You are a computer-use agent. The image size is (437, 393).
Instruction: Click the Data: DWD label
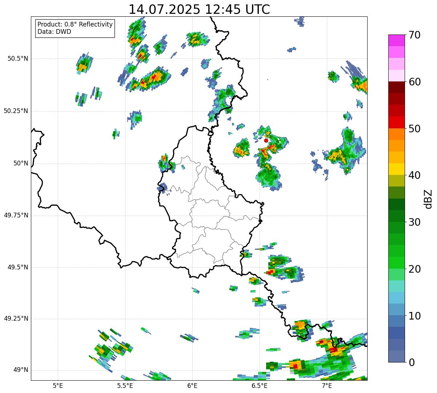coord(54,32)
